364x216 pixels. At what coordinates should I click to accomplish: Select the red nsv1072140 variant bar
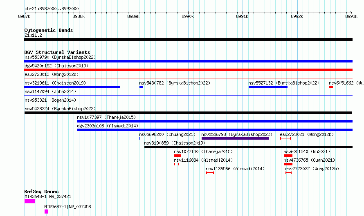point(178,156)
